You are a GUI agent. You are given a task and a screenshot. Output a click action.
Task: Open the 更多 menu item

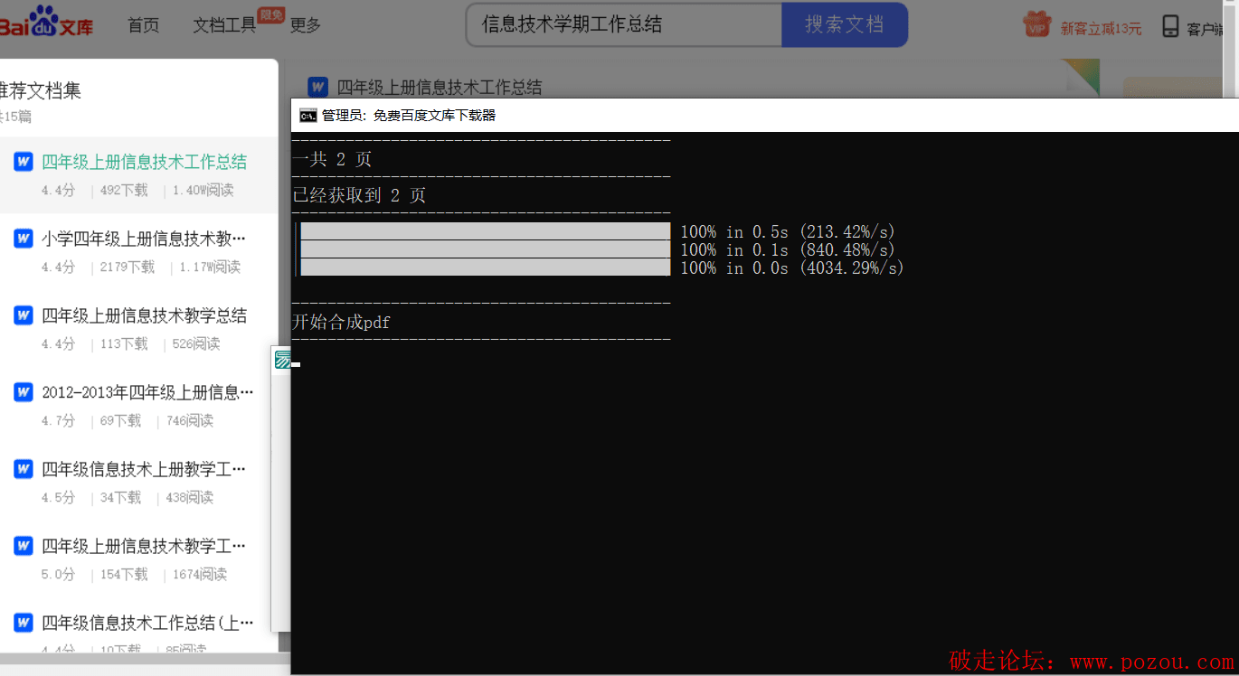coord(306,25)
